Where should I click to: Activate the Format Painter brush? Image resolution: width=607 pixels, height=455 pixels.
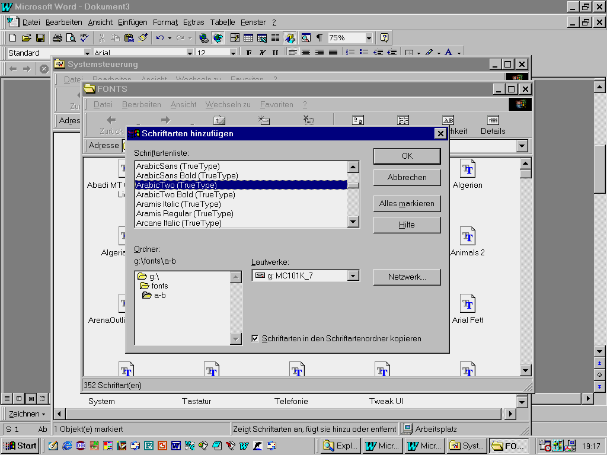(x=142, y=38)
